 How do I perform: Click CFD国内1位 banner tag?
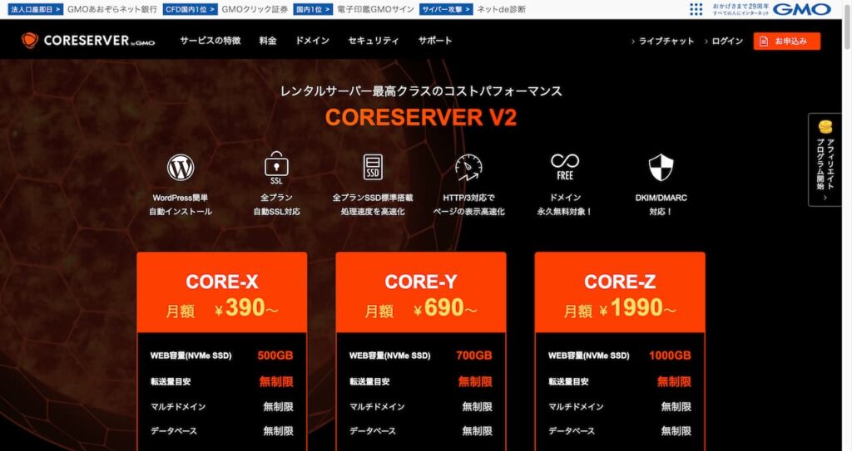(x=190, y=9)
